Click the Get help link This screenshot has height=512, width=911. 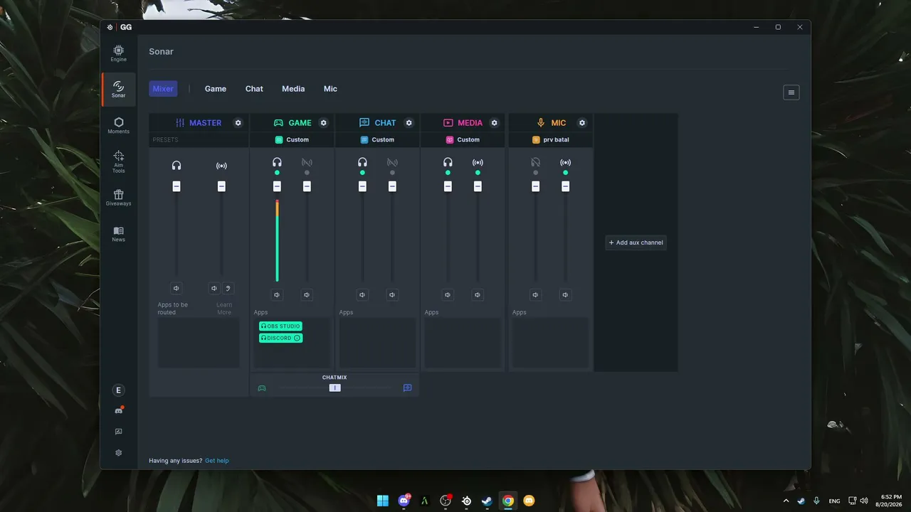click(217, 461)
